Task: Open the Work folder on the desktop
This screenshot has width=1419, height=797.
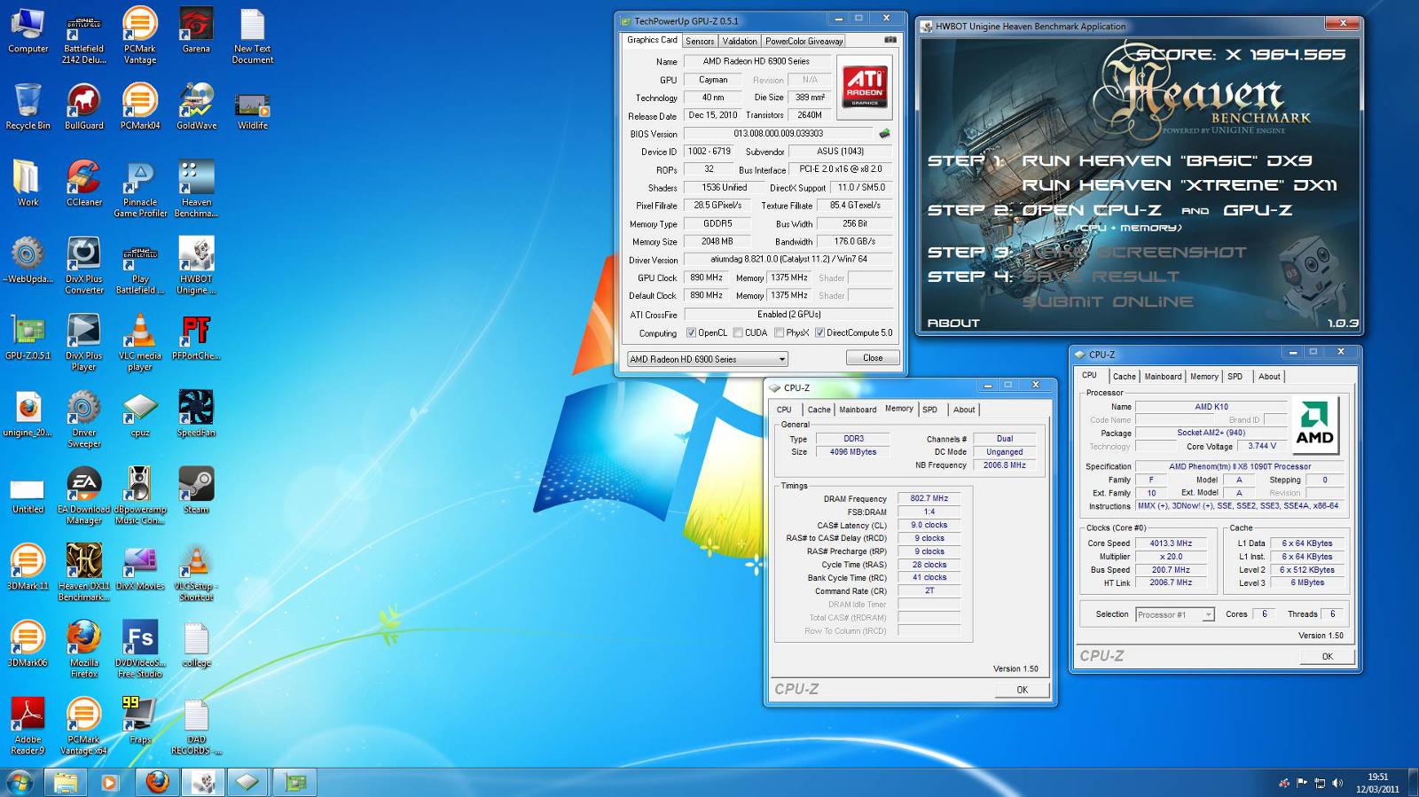Action: (27, 184)
